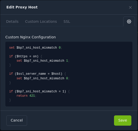Click the first 'set $bp7_sni_host_mismatch 0;' line
This screenshot has width=138, height=131.
point(36,48)
